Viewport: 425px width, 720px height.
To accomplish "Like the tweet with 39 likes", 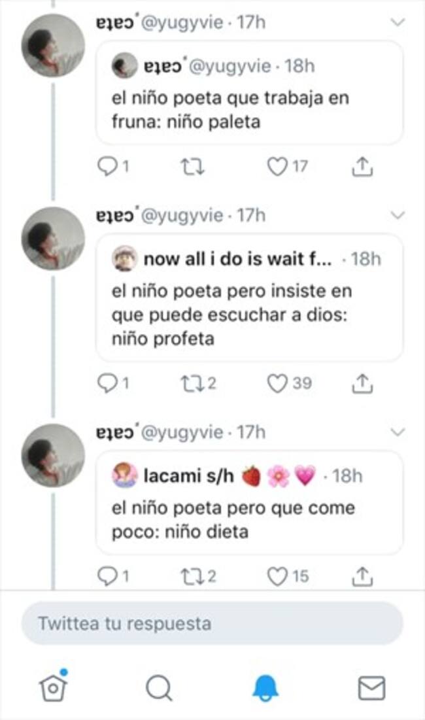I will pyautogui.click(x=278, y=384).
